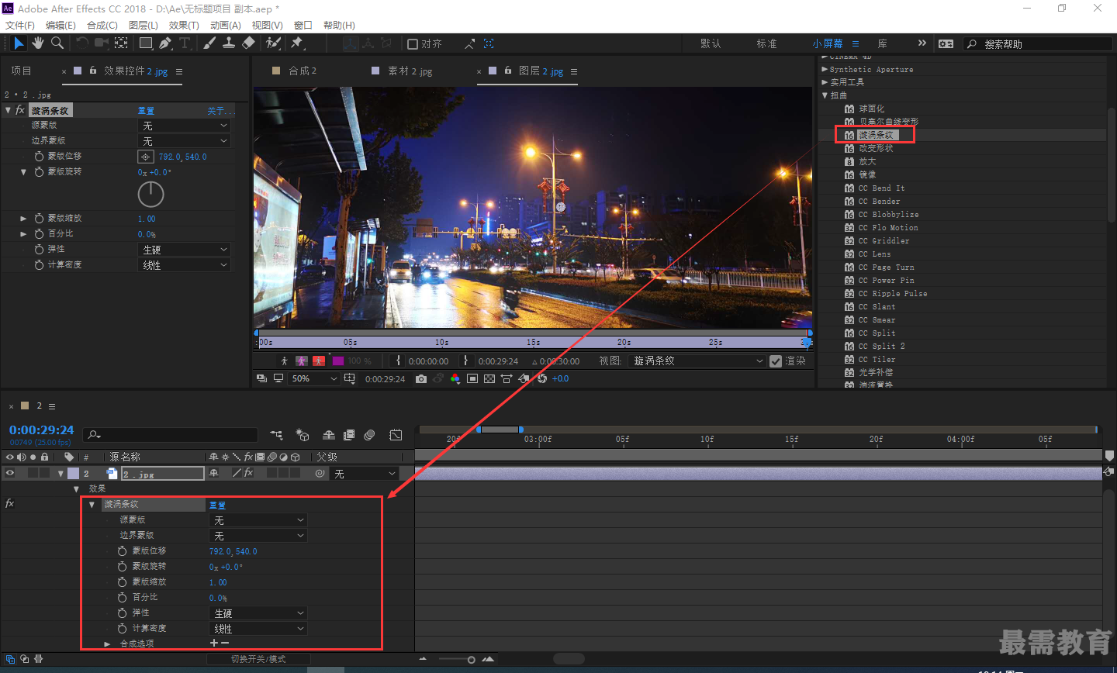Select the Eraser tool
The height and width of the screenshot is (673, 1117).
click(248, 43)
